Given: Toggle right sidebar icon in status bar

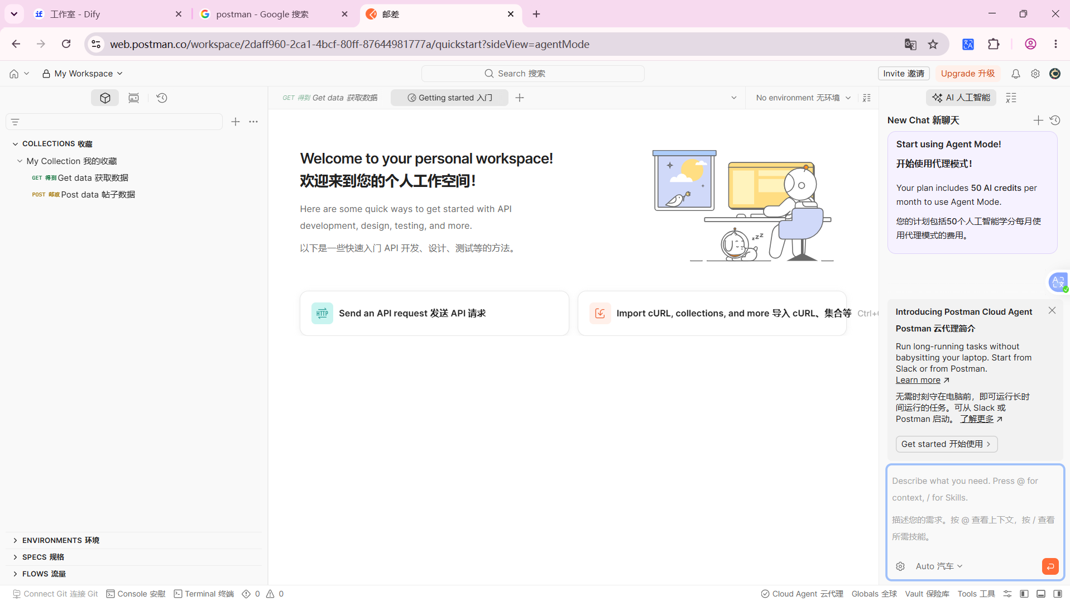Looking at the screenshot, I should click(x=1058, y=594).
